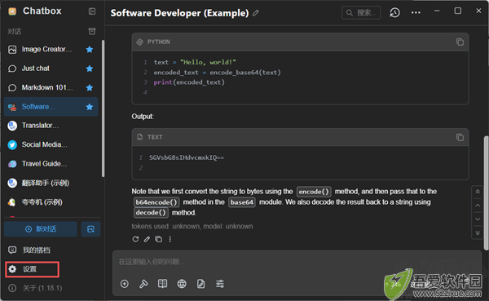
Task: Click the print(encoded_text) code line
Action: click(189, 82)
